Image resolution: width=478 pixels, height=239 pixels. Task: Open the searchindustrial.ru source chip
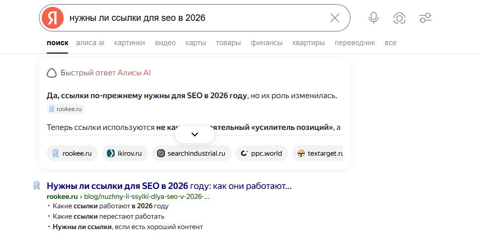[191, 153]
